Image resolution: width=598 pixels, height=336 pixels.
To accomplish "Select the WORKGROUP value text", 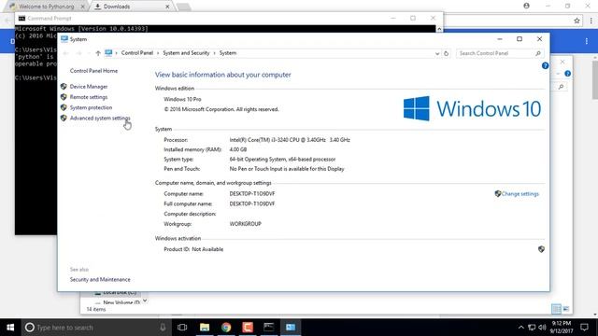I will pos(245,224).
